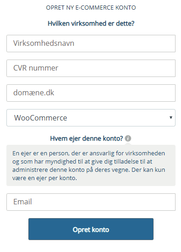The width and height of the screenshot is (181, 252).
Task: Select the WooCommerce text in the combo box
Action: (41, 118)
